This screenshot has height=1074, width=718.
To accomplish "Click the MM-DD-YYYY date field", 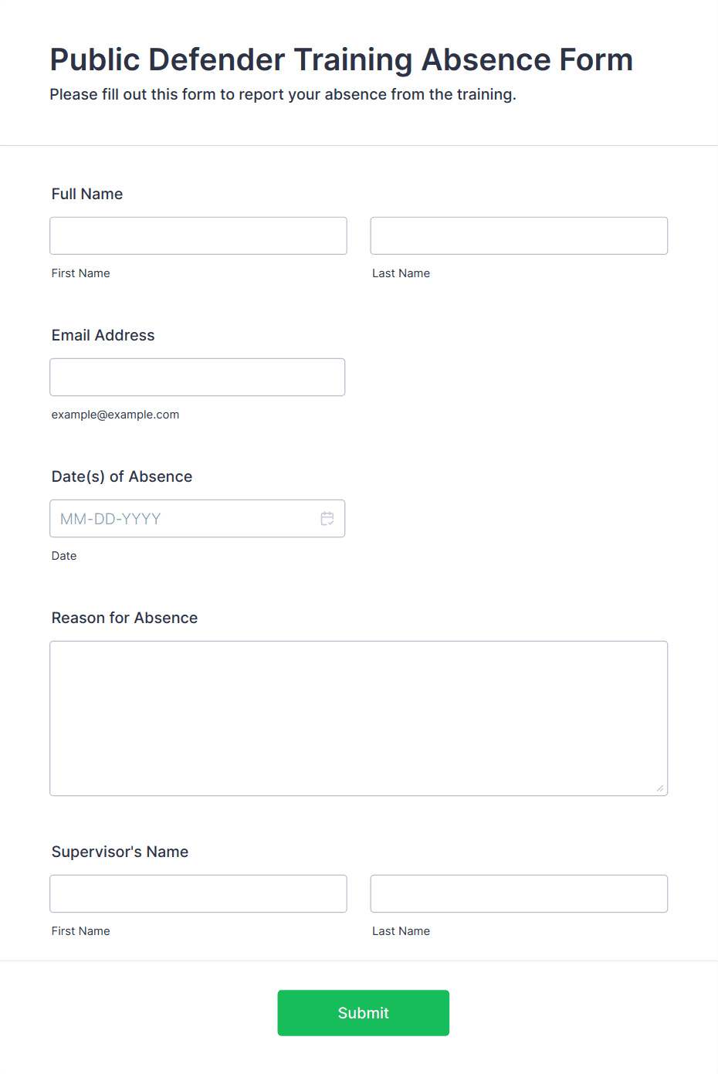I will pyautogui.click(x=198, y=519).
